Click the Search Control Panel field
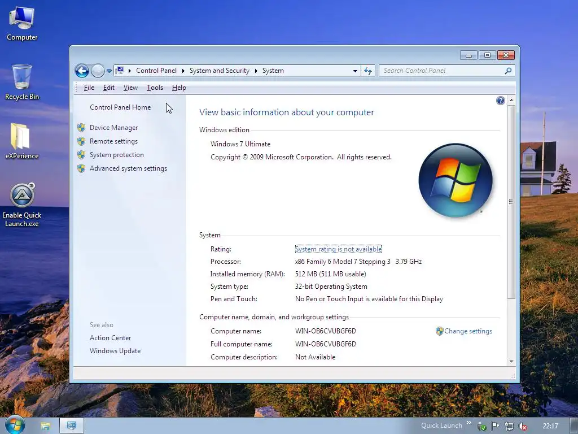 coord(443,71)
